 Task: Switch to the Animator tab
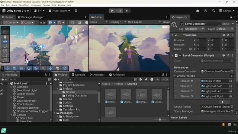[97, 74]
